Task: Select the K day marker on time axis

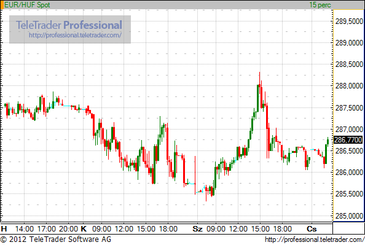Action: pos(84,229)
